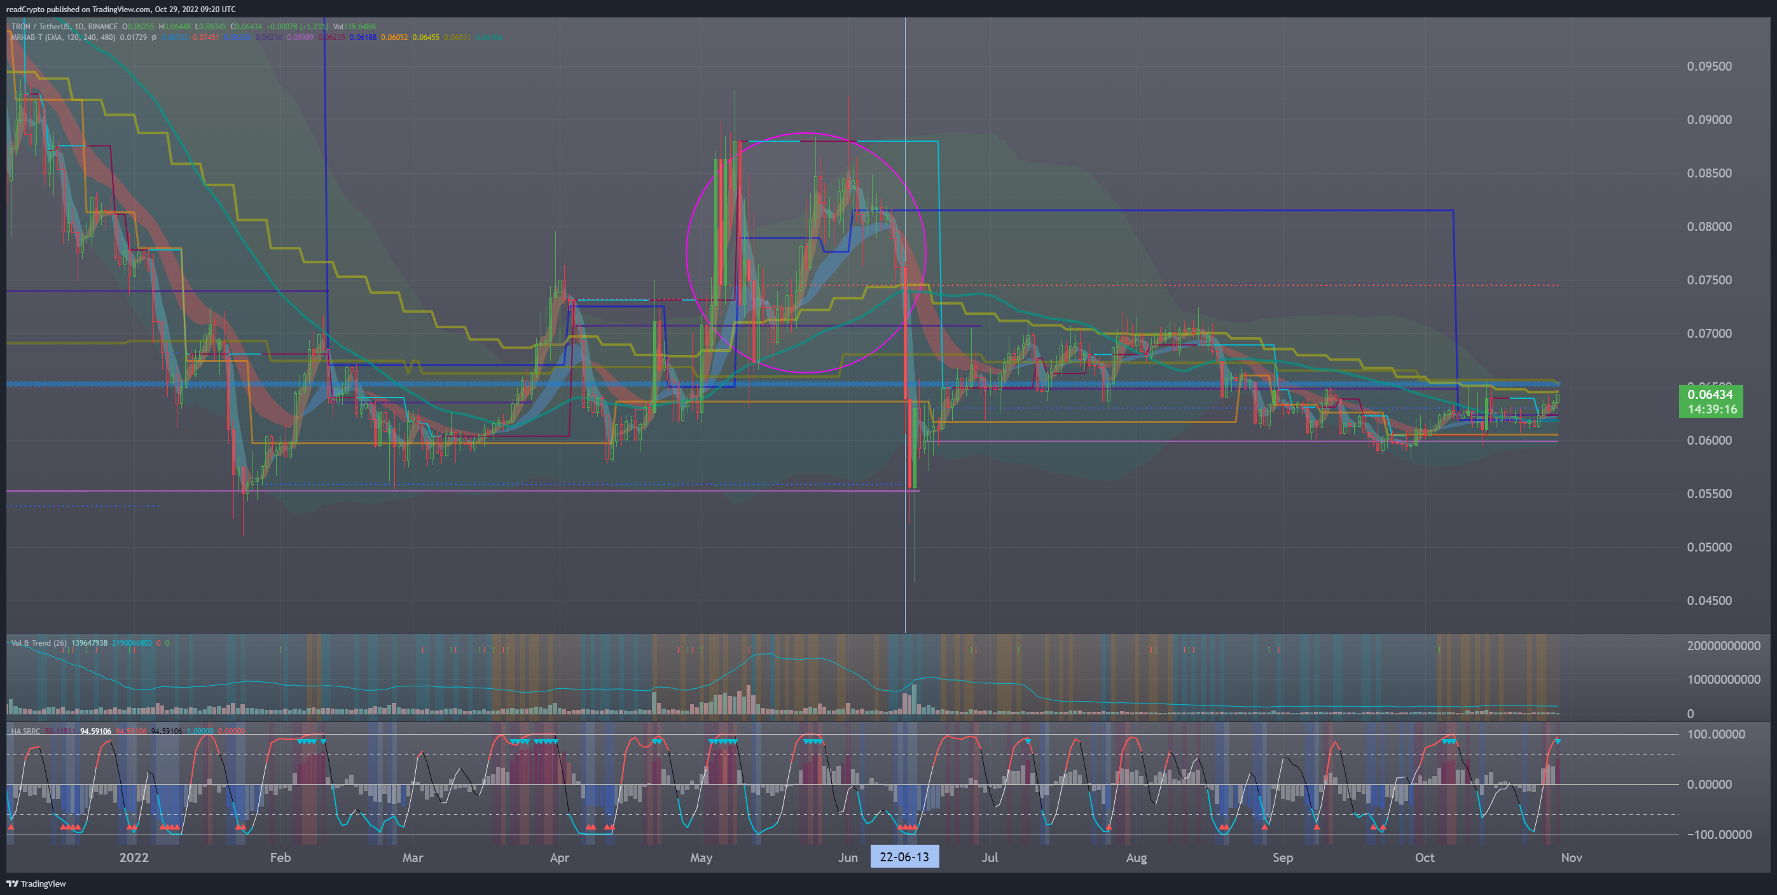Click the 0.01729 value in the MRHAB-T legend
1777x895 pixels.
pos(133,38)
